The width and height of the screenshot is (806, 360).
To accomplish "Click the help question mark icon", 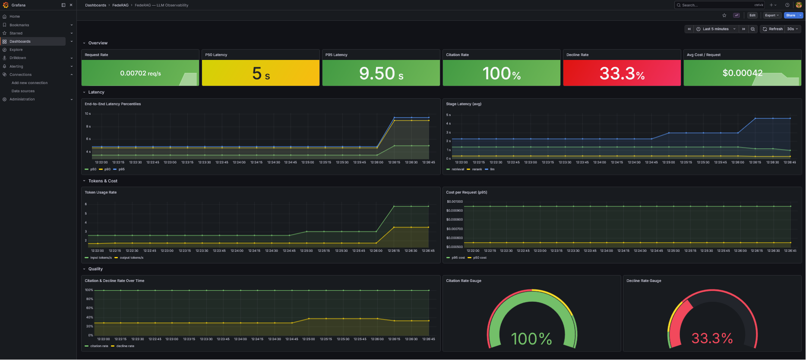I will [787, 5].
